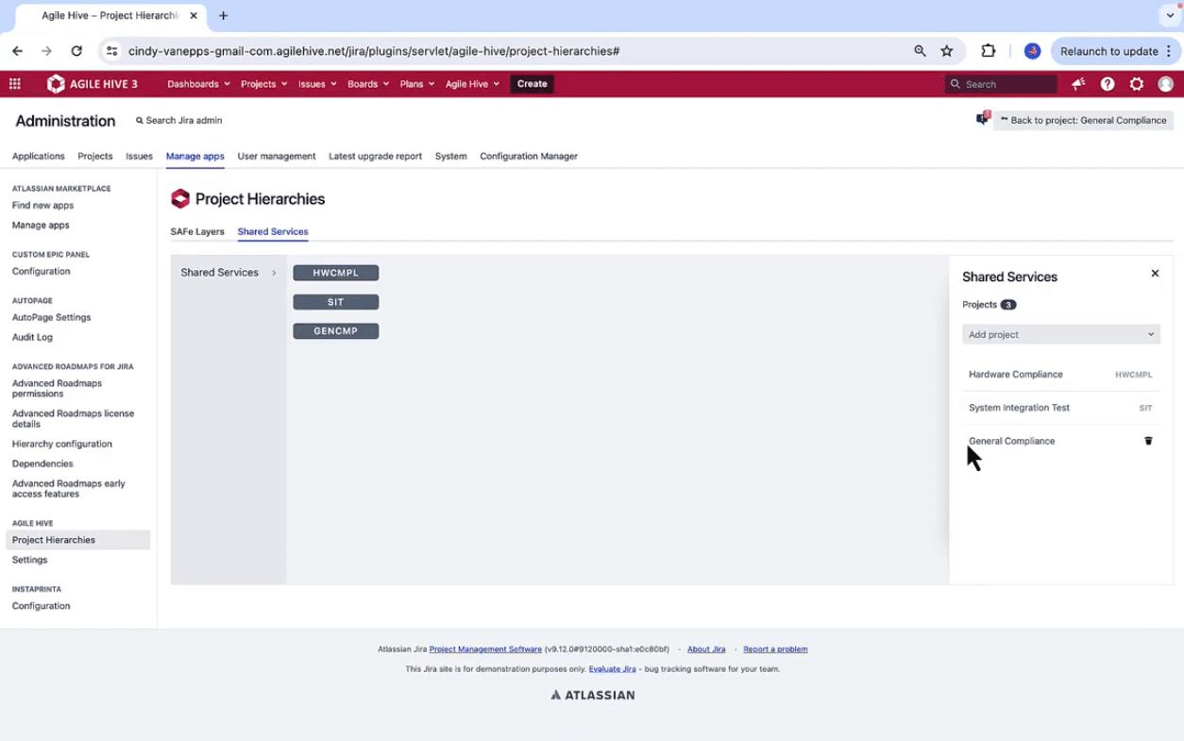Switch to the System admin tab
Viewport: 1184px width, 741px height.
[x=450, y=156]
